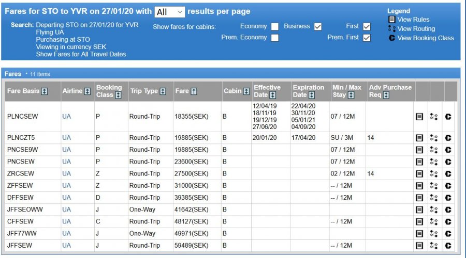
Task: View routing for DFFSEW fare
Action: (x=434, y=198)
